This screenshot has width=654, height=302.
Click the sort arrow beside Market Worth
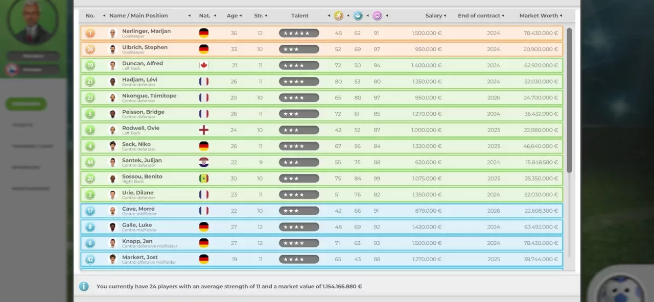(x=561, y=16)
